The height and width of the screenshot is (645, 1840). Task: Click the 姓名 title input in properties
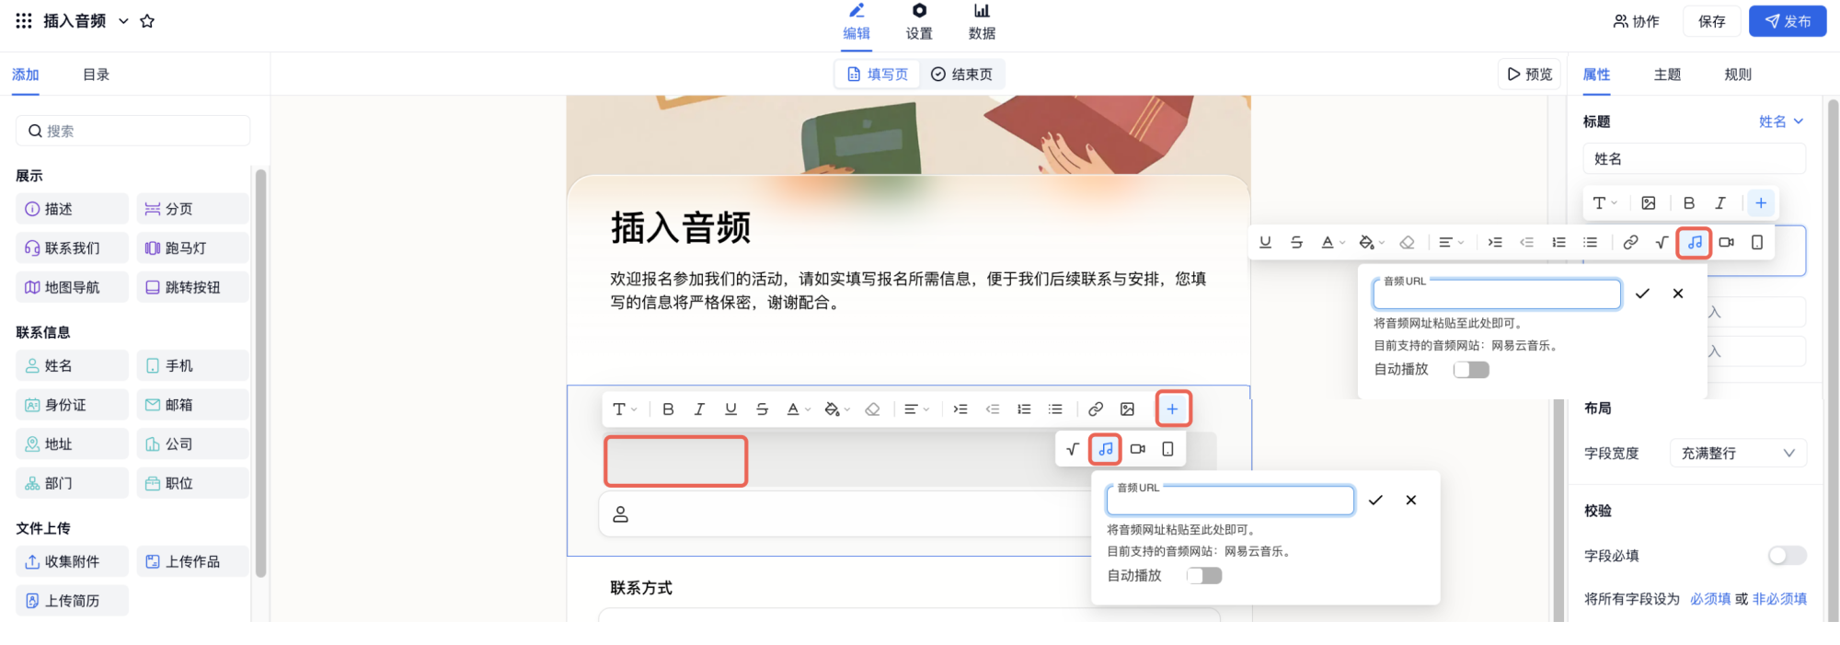pos(1694,159)
